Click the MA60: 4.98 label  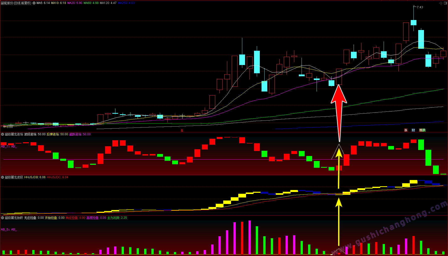(x=91, y=3)
